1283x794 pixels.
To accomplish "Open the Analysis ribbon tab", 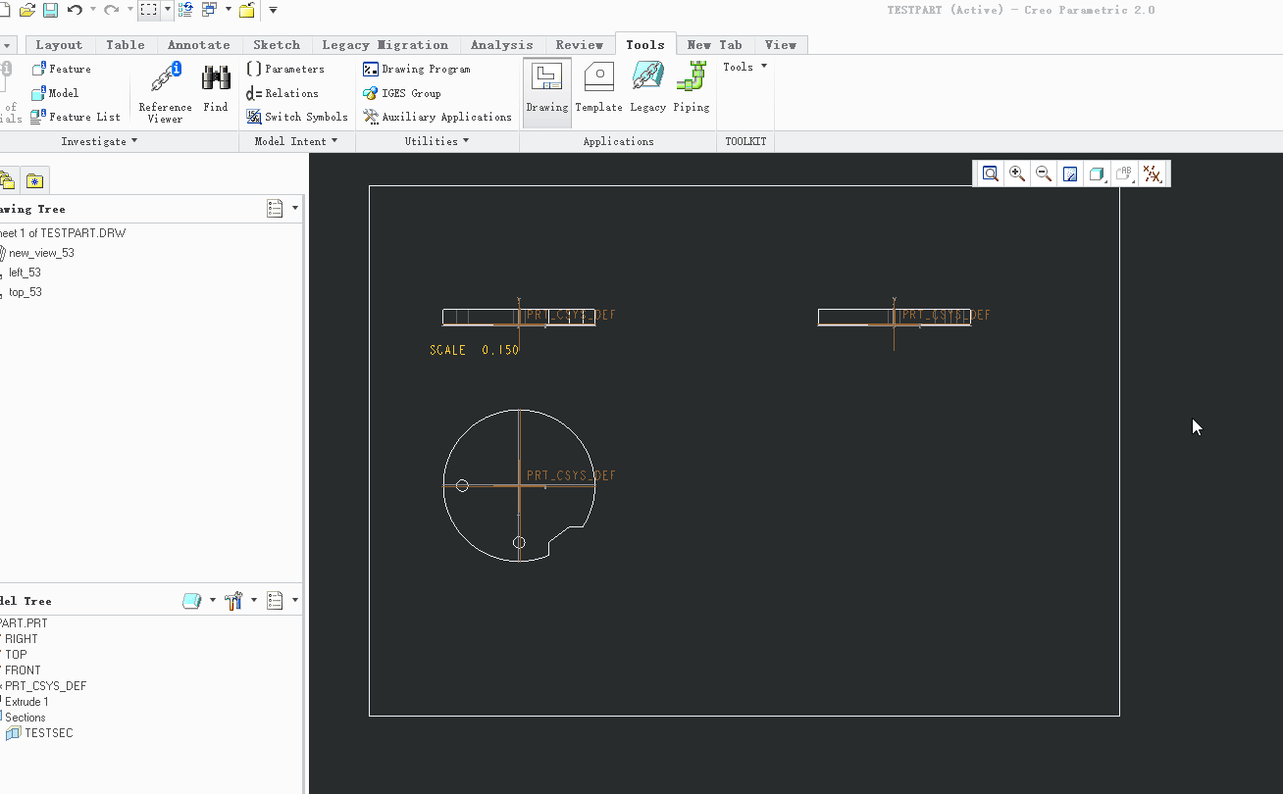I will click(x=502, y=45).
